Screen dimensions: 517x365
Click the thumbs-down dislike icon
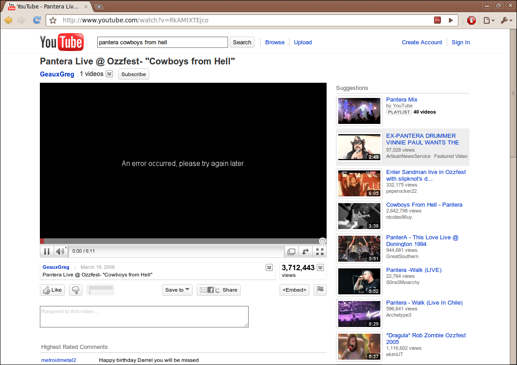(x=76, y=290)
